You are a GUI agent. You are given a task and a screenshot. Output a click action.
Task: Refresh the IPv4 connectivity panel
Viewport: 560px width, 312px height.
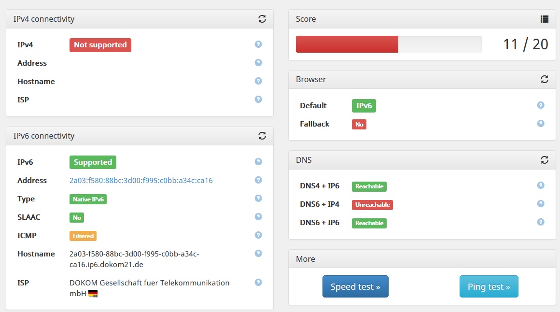click(262, 19)
